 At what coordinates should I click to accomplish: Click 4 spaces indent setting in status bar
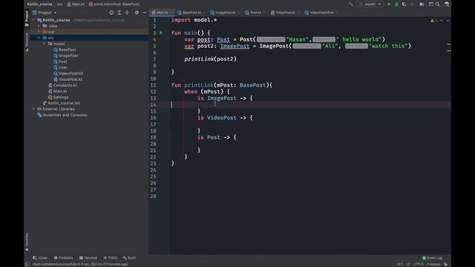tap(433, 264)
